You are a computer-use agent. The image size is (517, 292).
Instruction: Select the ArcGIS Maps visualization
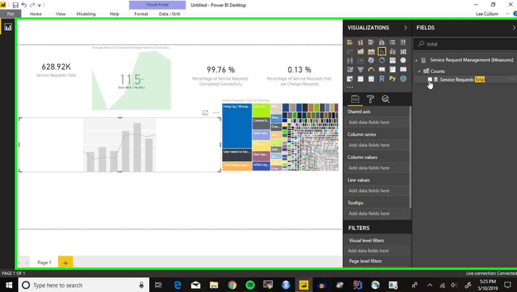(403, 79)
